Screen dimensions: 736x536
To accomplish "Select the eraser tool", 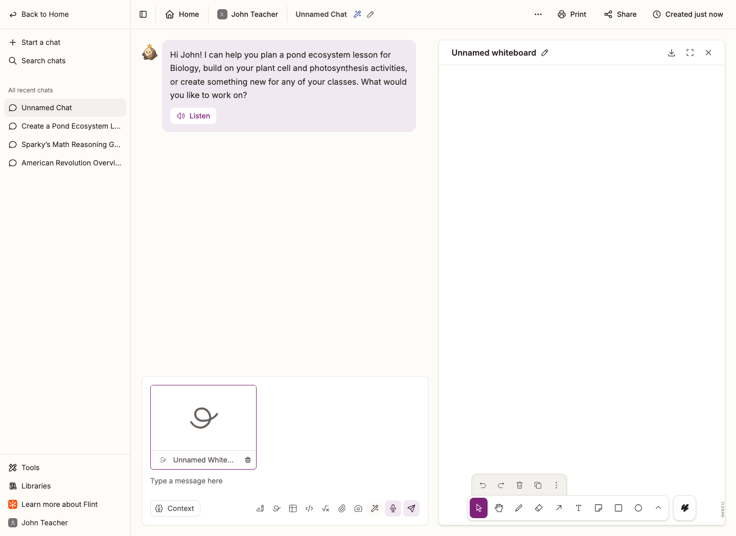I will [x=539, y=508].
